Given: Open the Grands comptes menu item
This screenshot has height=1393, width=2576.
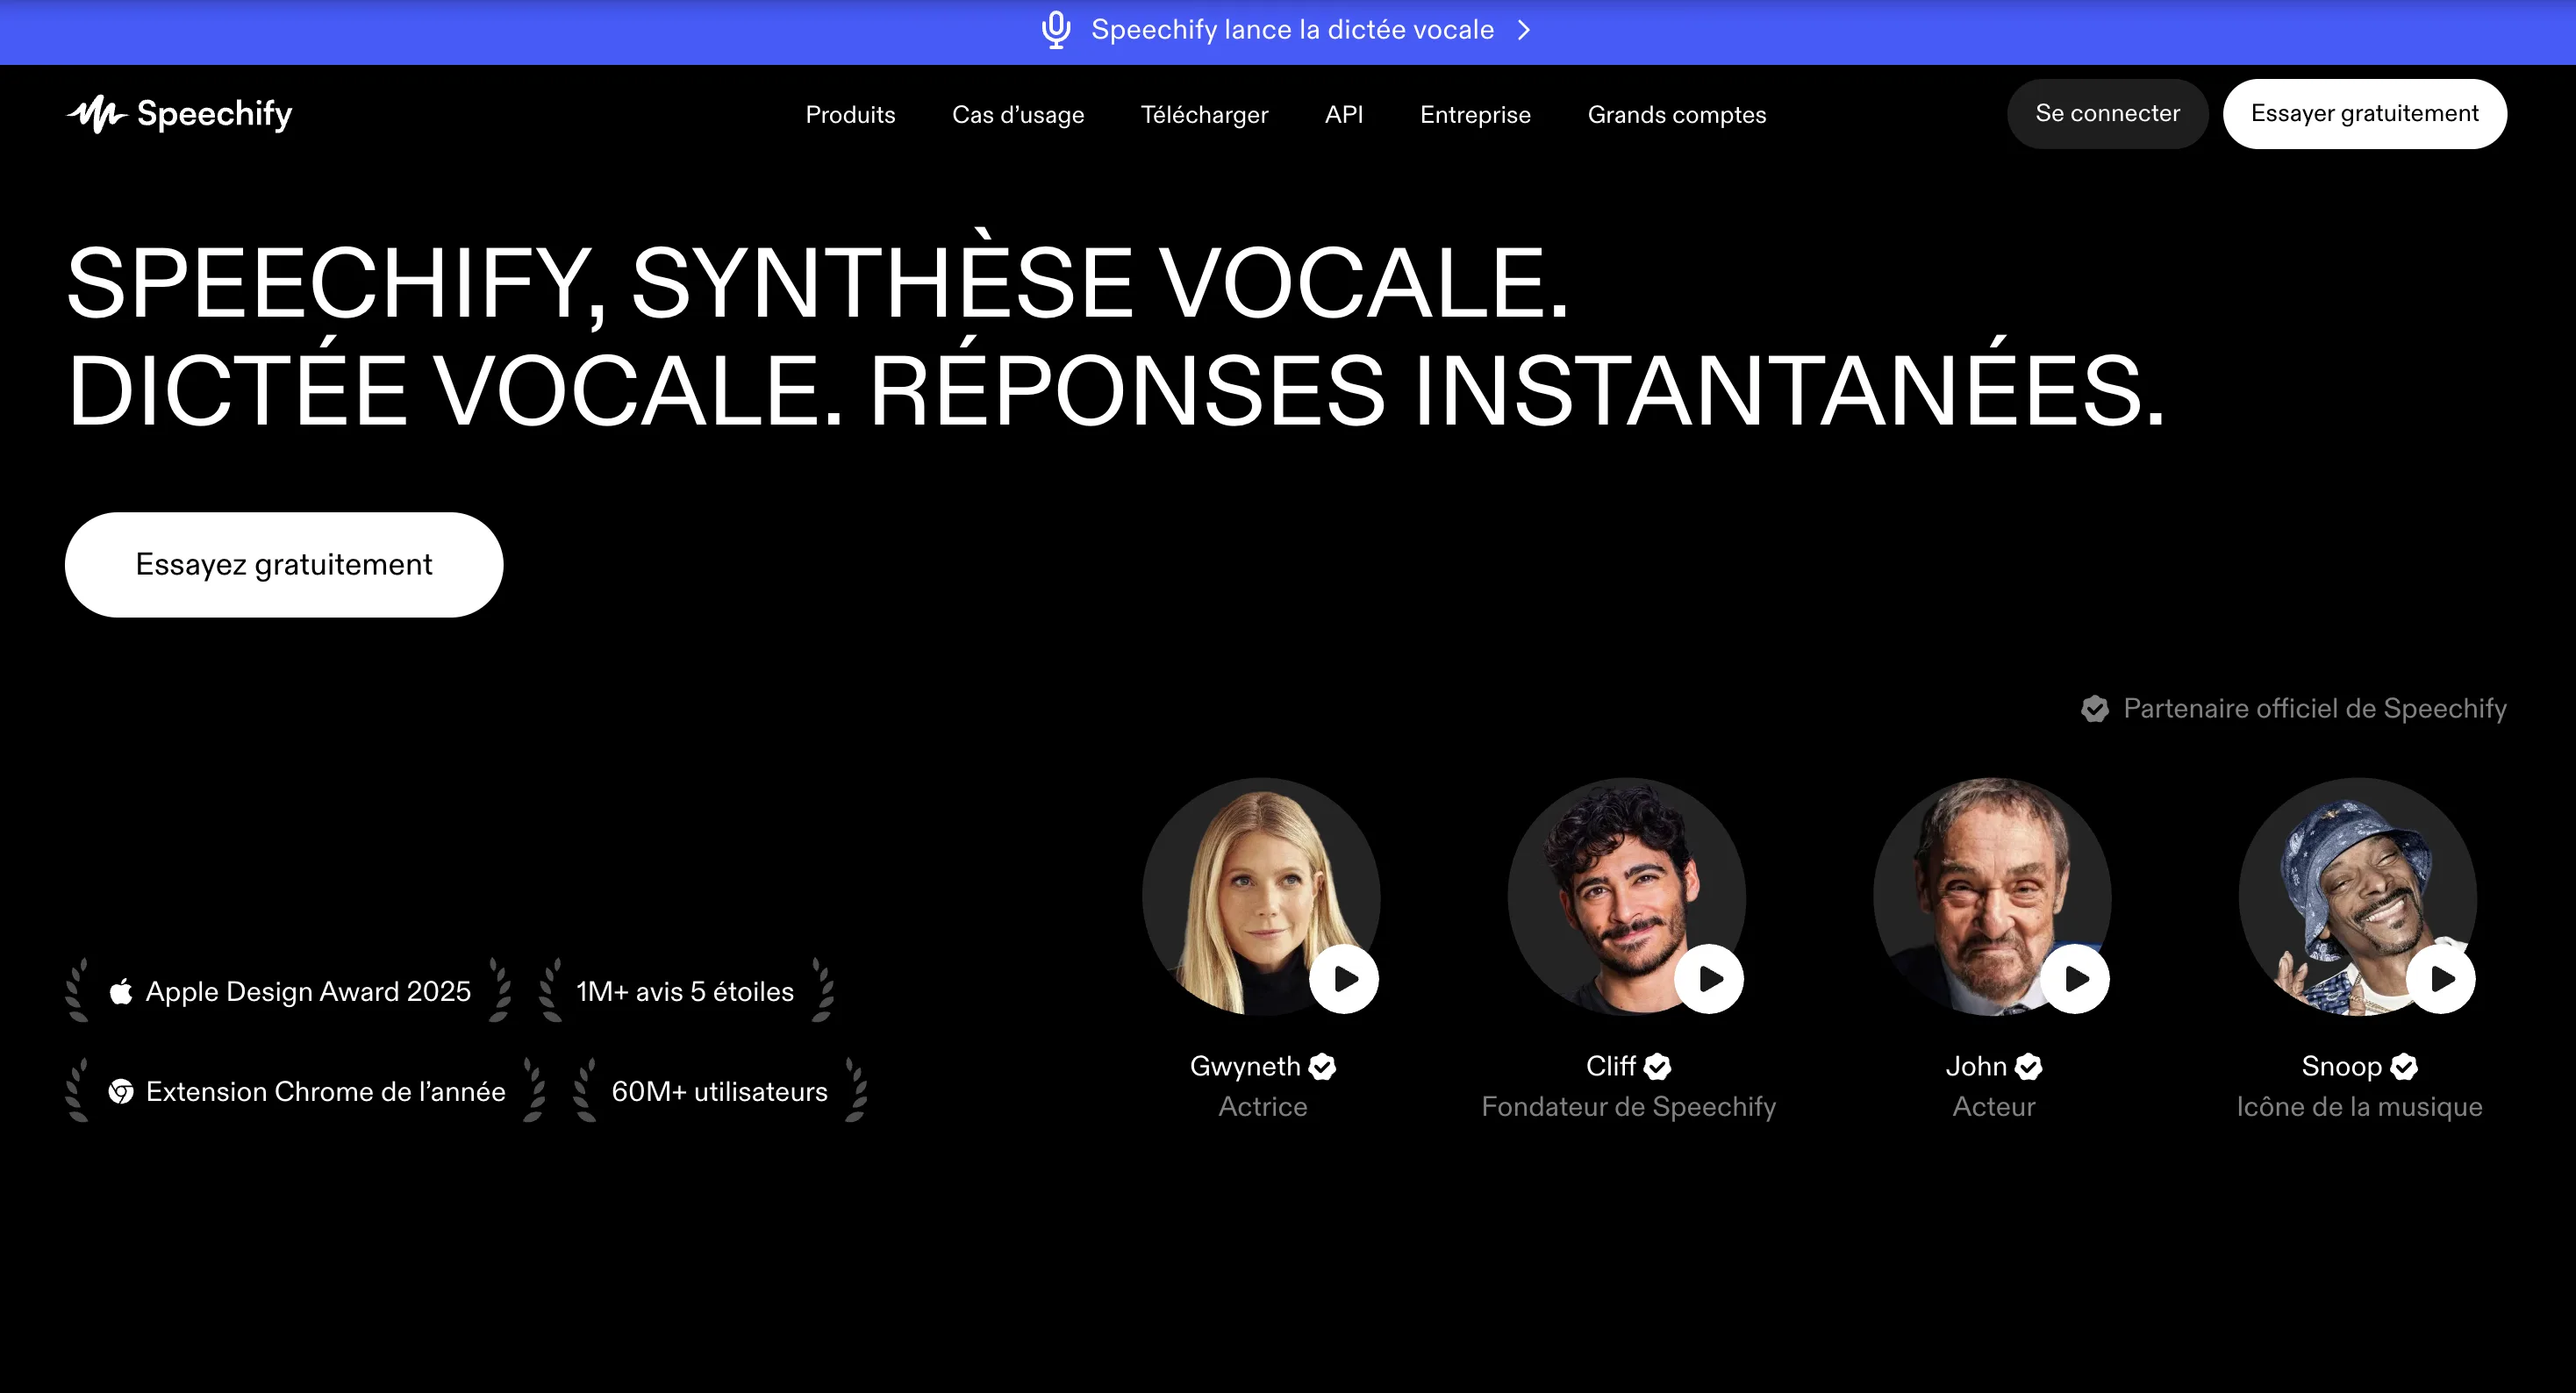Looking at the screenshot, I should pos(1677,115).
